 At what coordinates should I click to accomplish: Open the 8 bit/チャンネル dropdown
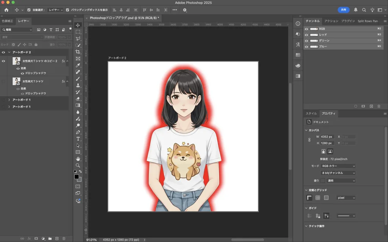point(338,173)
